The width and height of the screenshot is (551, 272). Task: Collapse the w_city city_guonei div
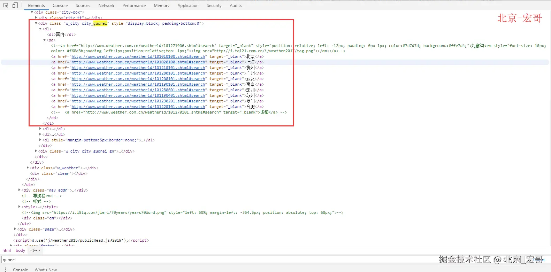point(36,23)
